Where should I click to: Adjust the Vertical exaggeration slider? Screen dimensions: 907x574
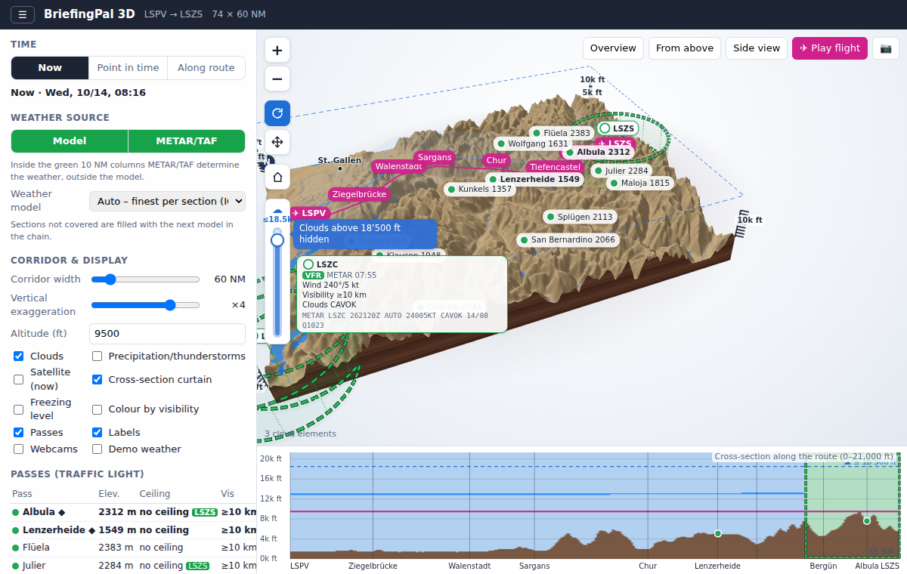tap(145, 305)
